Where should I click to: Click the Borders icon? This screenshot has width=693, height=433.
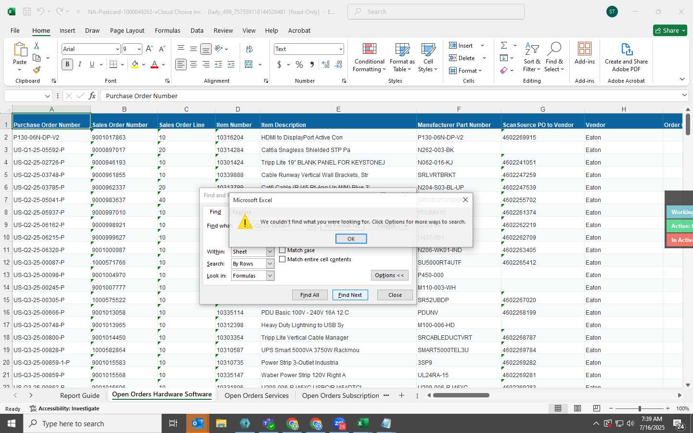coord(113,64)
